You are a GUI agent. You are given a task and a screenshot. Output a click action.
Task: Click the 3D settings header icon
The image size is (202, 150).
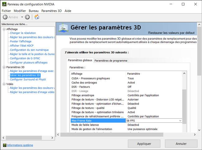(63, 28)
